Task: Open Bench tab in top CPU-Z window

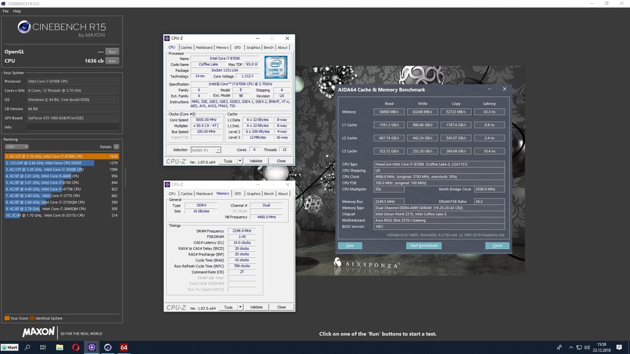Action: tap(268, 48)
